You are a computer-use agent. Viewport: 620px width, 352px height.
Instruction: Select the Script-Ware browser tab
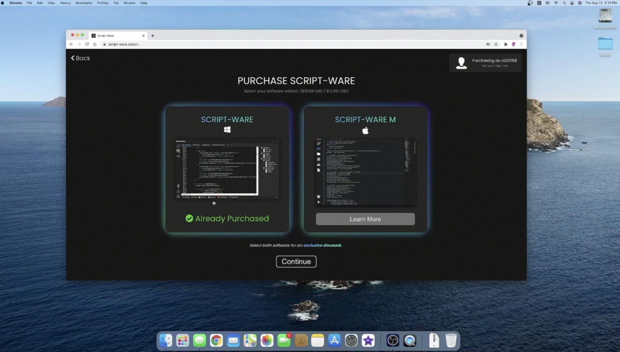pyautogui.click(x=117, y=36)
